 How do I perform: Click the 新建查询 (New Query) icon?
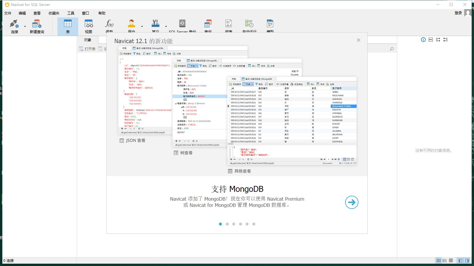37,26
